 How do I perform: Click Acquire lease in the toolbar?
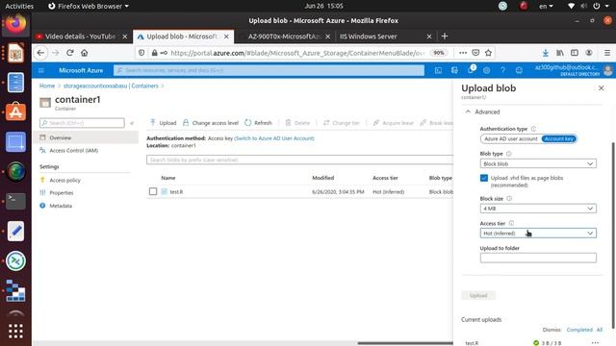point(394,123)
